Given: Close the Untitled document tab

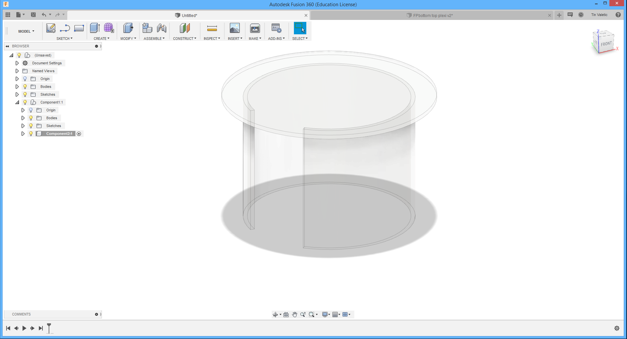Looking at the screenshot, I should point(306,15).
